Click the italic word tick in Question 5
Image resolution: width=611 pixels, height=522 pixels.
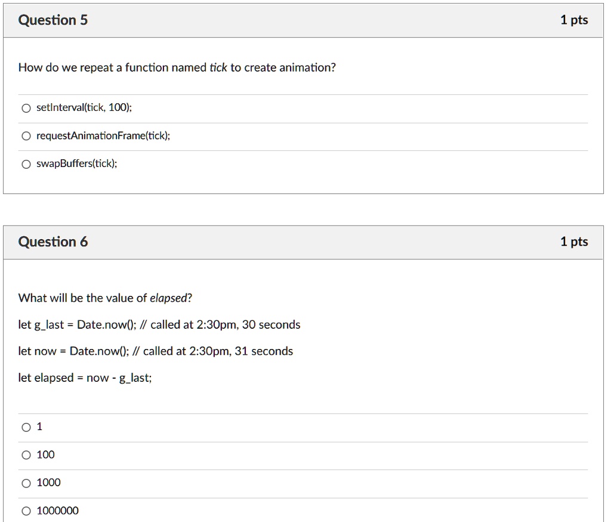coord(218,67)
